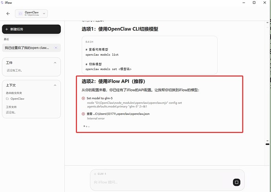Click the openclaw models list command line
Viewport: 271px width, 192px height.
[x=102, y=54]
